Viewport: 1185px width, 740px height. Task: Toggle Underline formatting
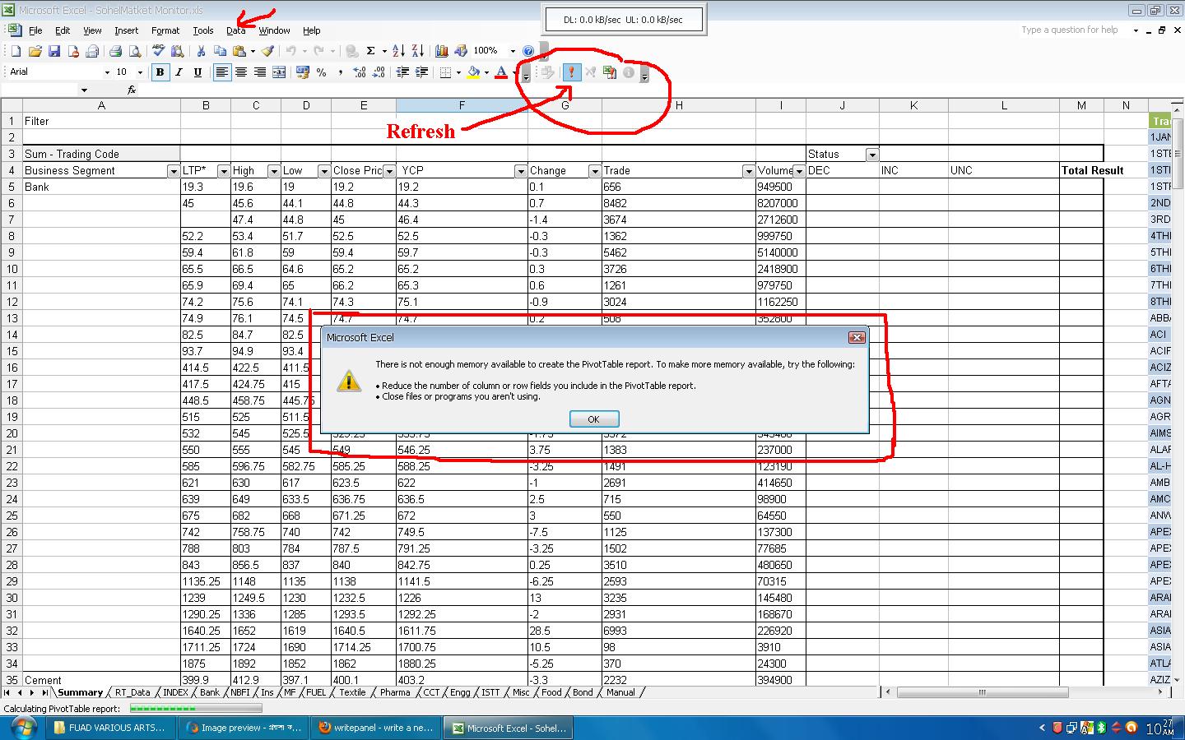197,72
